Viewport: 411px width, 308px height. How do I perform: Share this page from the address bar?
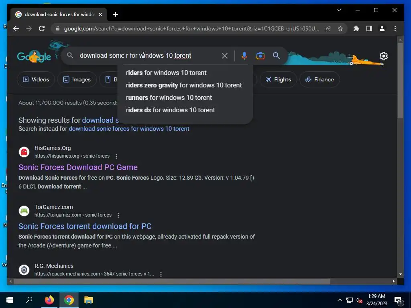click(328, 28)
